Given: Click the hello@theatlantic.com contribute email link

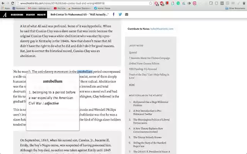Looking at the screenshot, I should click(162, 29).
